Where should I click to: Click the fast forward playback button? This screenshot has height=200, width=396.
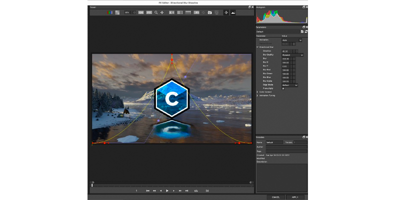pyautogui.click(x=180, y=191)
